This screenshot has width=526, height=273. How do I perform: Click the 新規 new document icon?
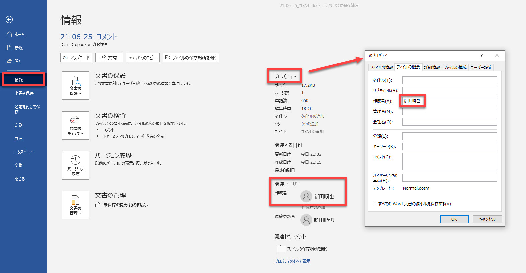[x=9, y=48]
